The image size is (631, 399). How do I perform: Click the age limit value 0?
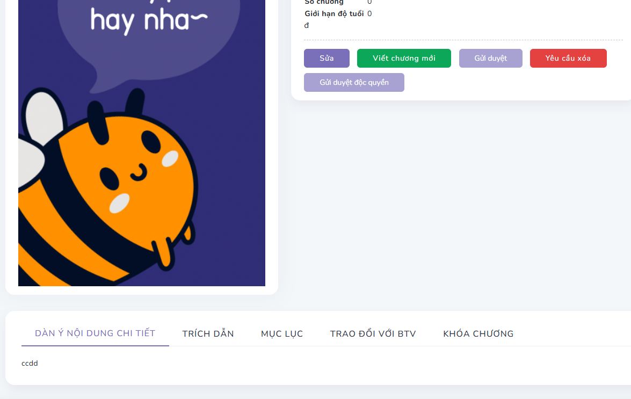[x=369, y=13]
